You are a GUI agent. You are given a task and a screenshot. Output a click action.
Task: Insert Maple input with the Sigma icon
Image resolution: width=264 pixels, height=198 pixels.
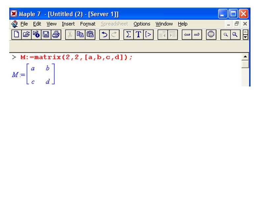(129, 35)
